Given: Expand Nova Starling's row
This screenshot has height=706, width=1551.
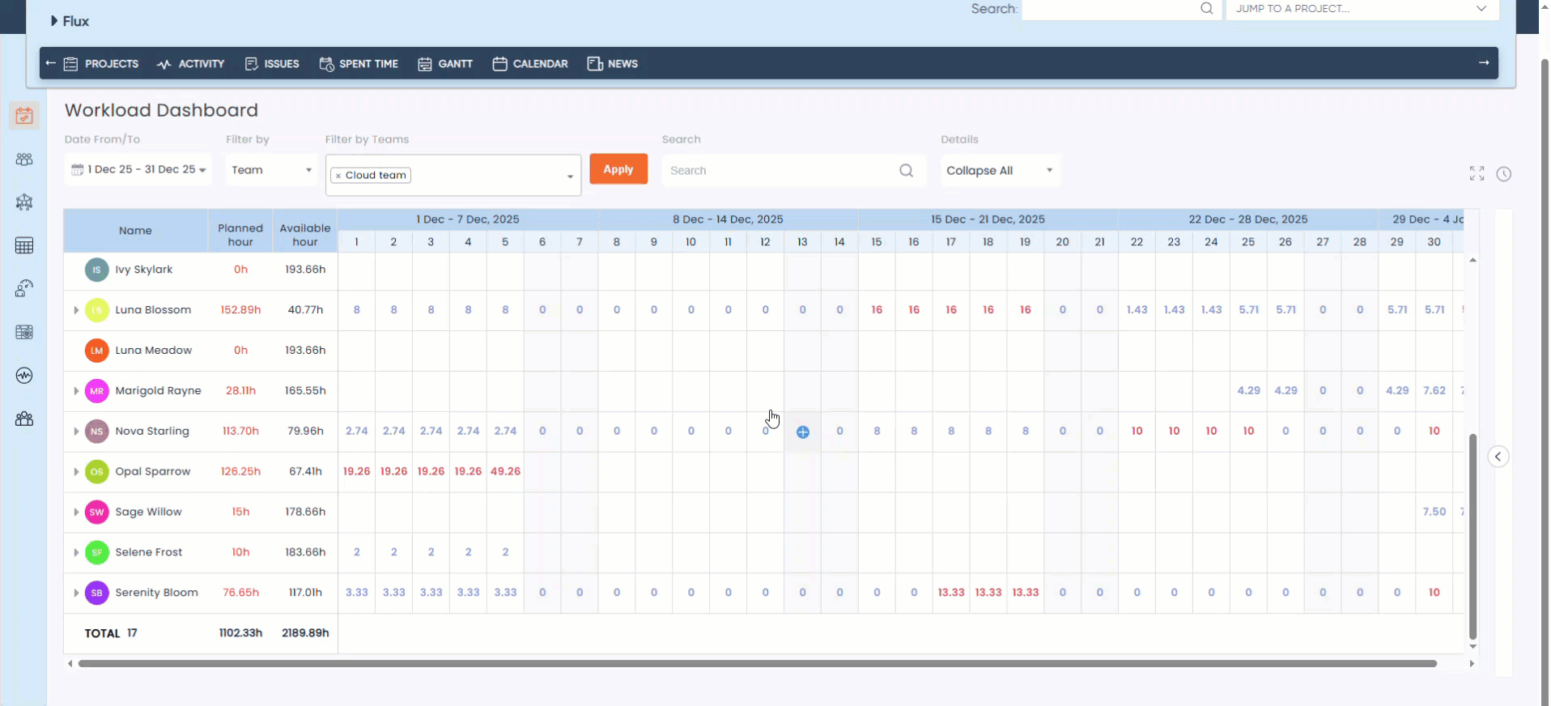Looking at the screenshot, I should pos(76,432).
